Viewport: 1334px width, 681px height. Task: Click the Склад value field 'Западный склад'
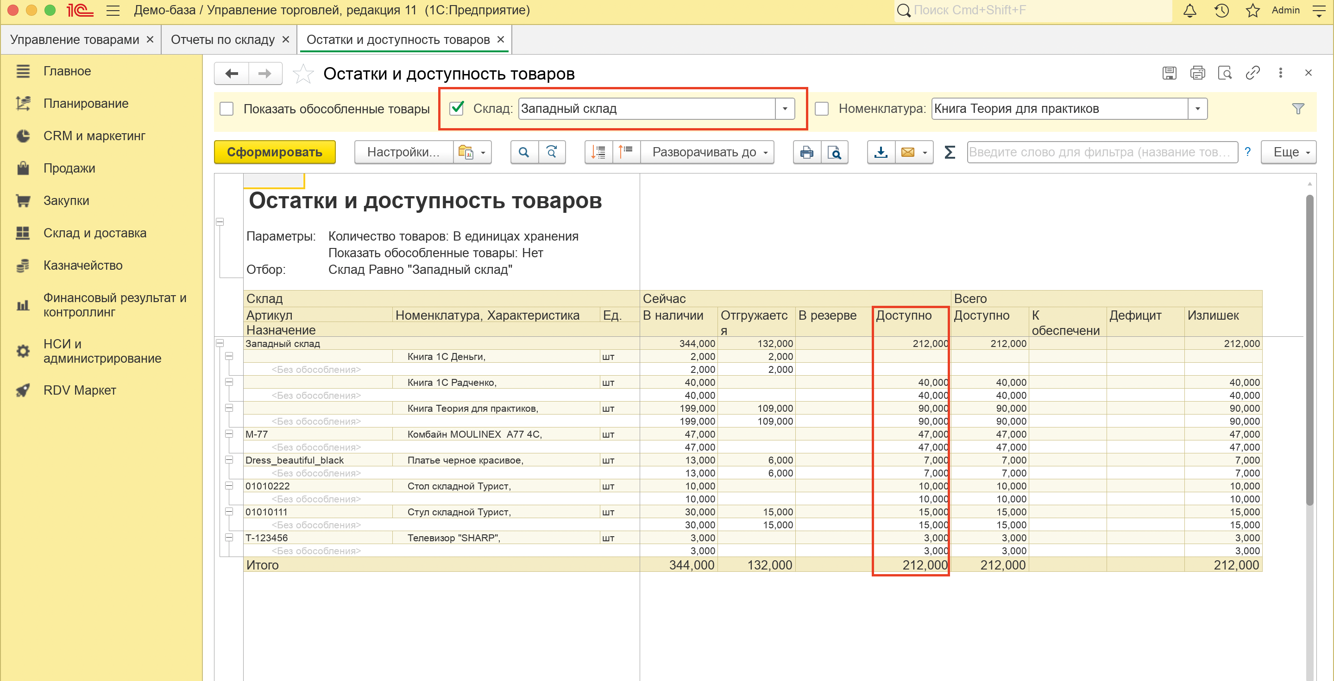pyautogui.click(x=647, y=109)
